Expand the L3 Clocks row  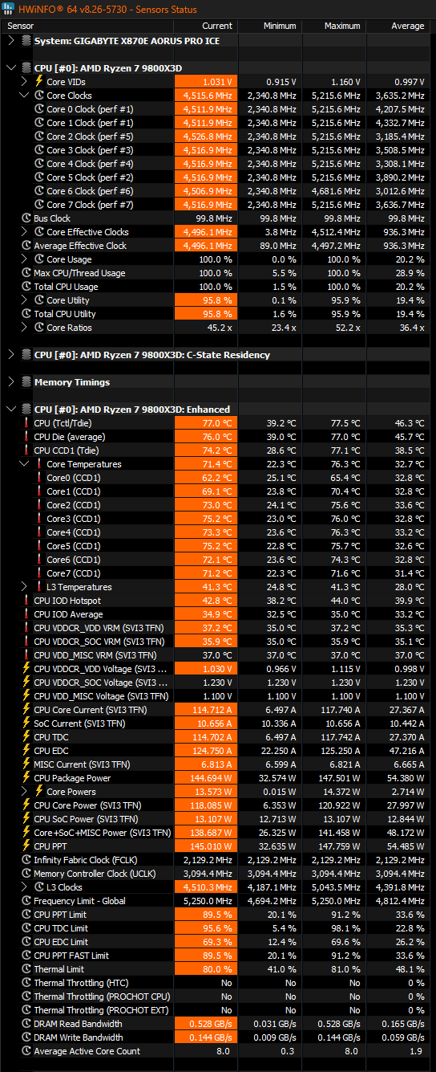(25, 887)
